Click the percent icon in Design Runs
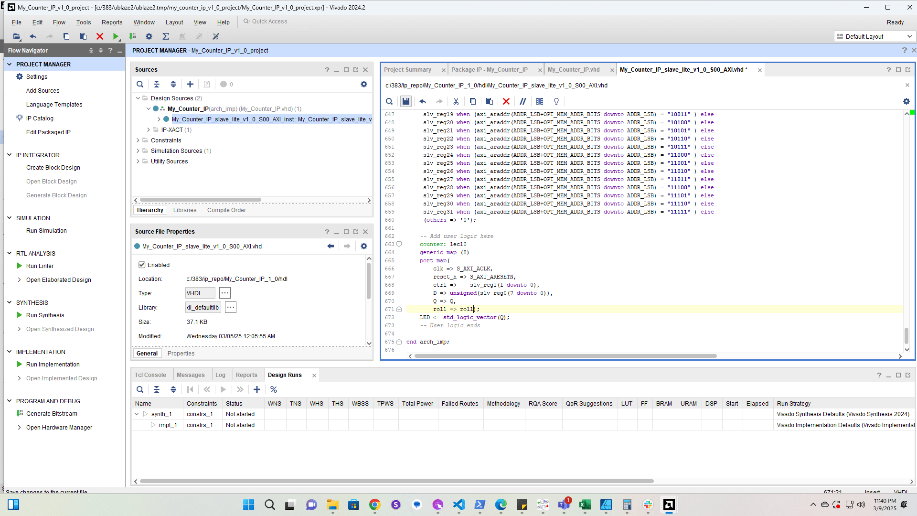This screenshot has width=917, height=516. click(274, 389)
